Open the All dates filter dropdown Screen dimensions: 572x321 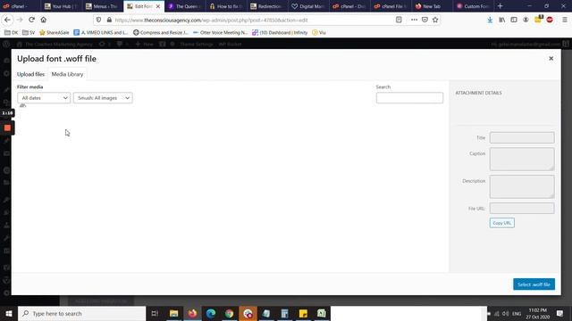(x=44, y=98)
